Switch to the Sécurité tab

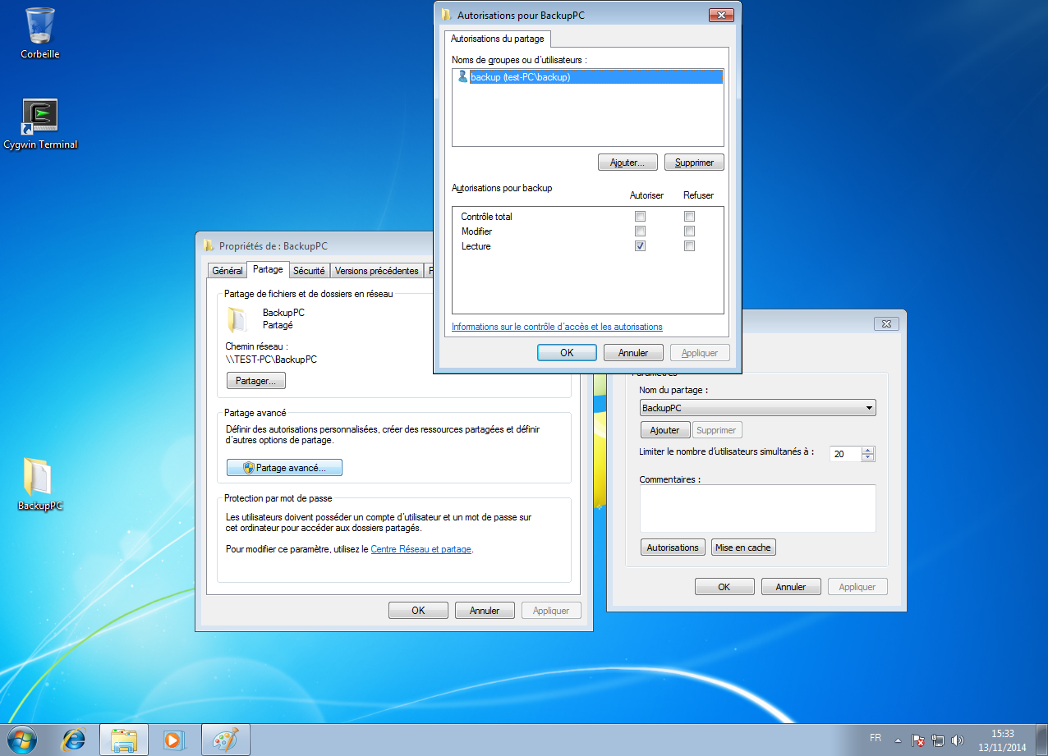[x=309, y=271]
